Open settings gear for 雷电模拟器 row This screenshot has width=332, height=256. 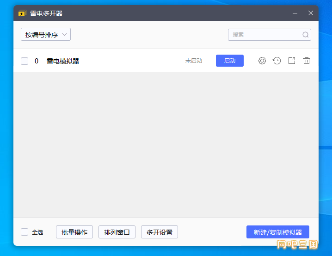[262, 61]
